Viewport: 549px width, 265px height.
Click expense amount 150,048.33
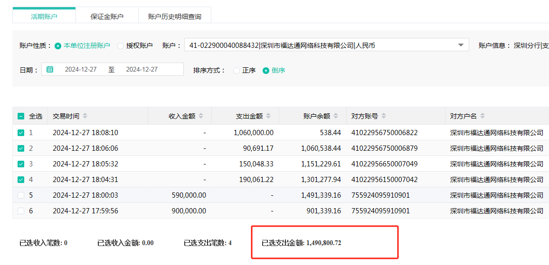point(256,164)
